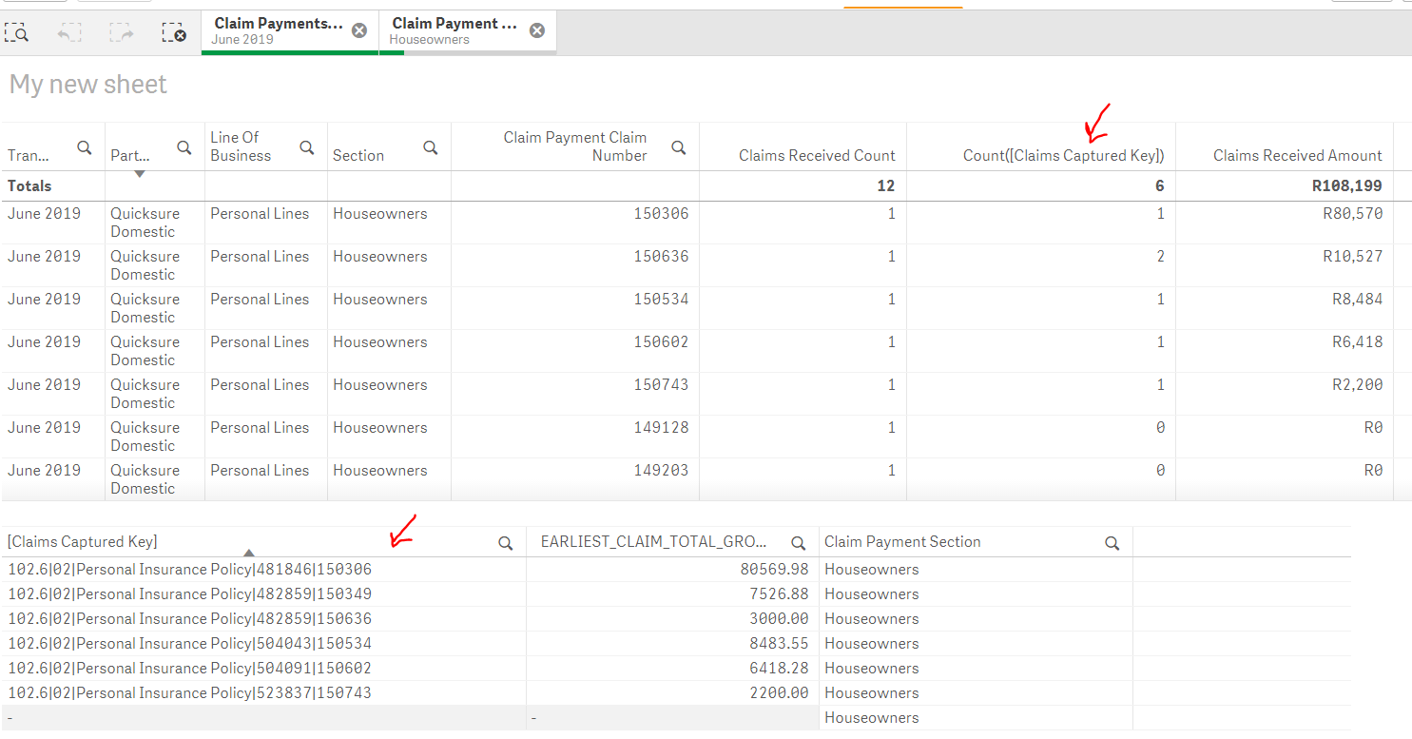
Task: Select Quicksure Domestic in Part column
Action: click(x=145, y=222)
